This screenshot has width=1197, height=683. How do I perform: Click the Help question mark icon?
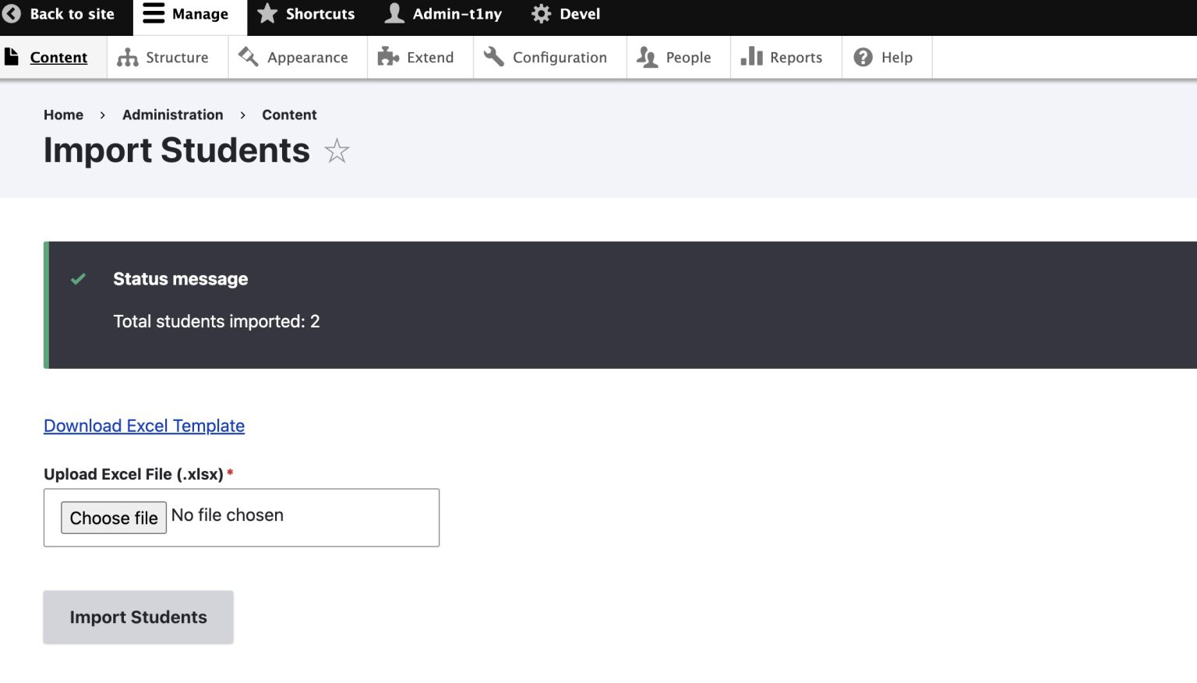point(863,57)
